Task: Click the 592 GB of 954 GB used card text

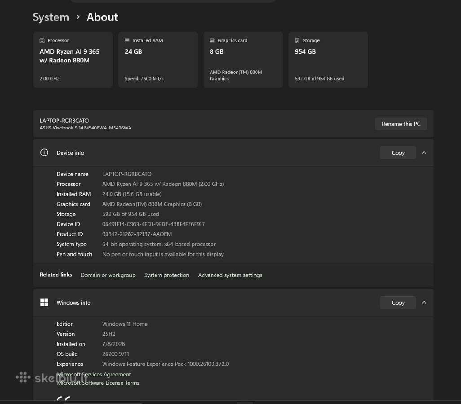Action: (x=319, y=79)
